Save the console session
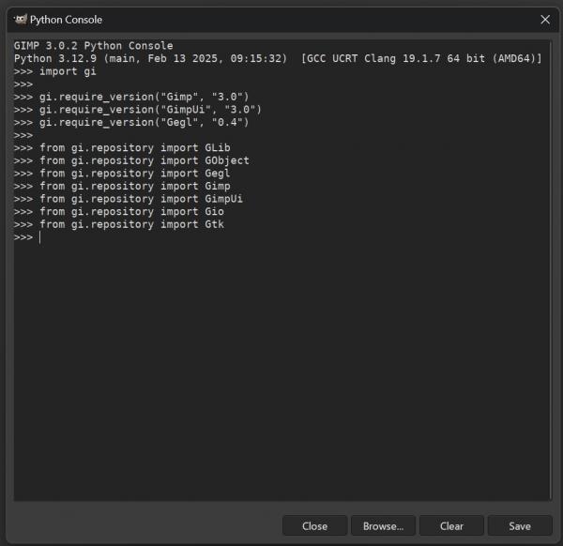The width and height of the screenshot is (563, 546). coord(520,526)
